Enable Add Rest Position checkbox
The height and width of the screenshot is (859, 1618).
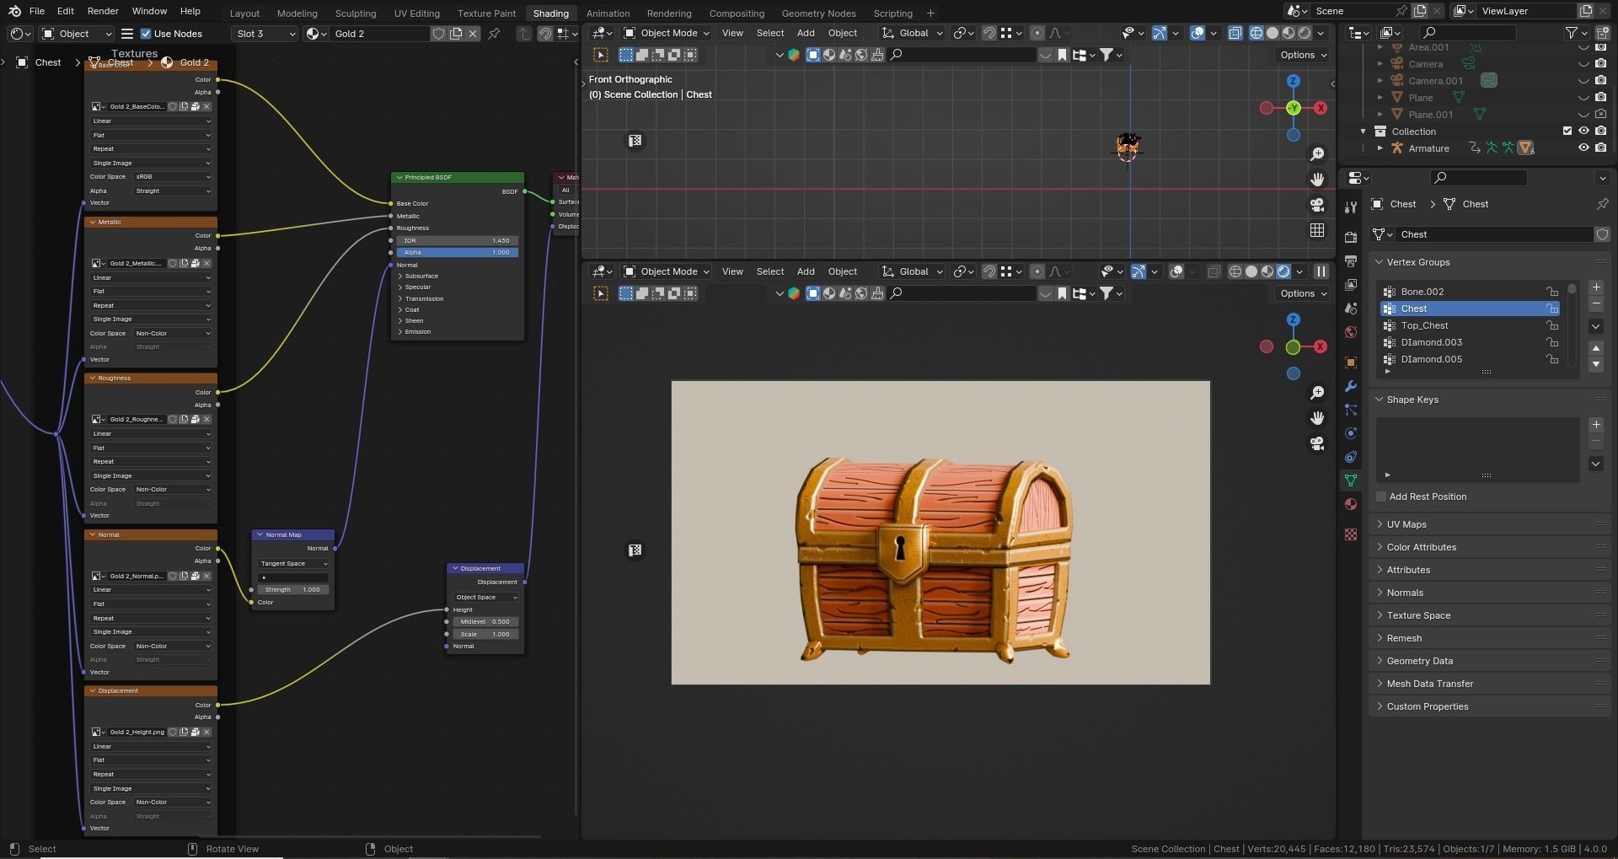coord(1381,497)
